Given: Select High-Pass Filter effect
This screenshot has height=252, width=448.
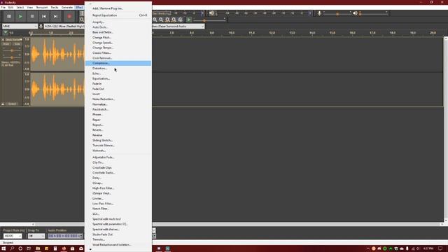Looking at the screenshot, I should [x=118, y=188].
